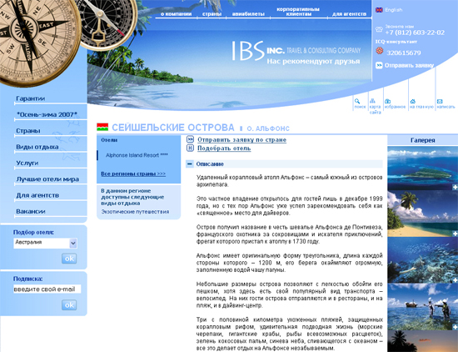Open Экзотические путешествия link
This screenshot has width=458, height=352.
coord(135,212)
